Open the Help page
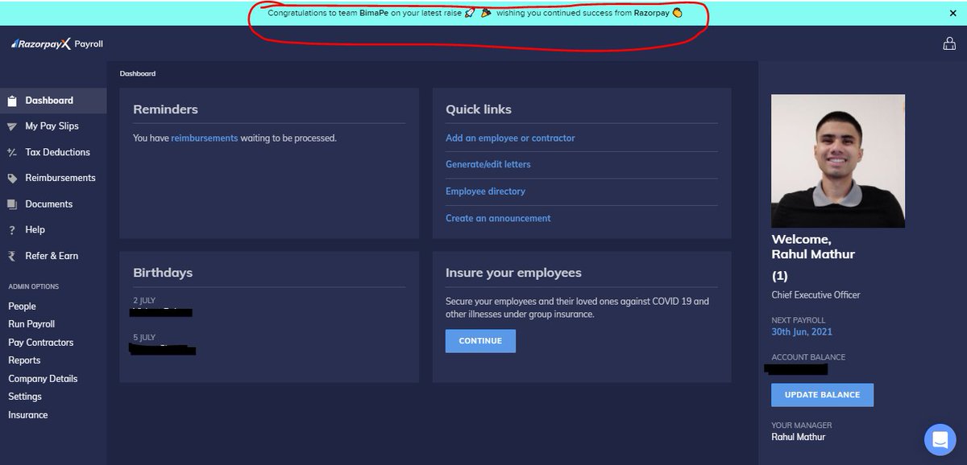 pyautogui.click(x=35, y=230)
